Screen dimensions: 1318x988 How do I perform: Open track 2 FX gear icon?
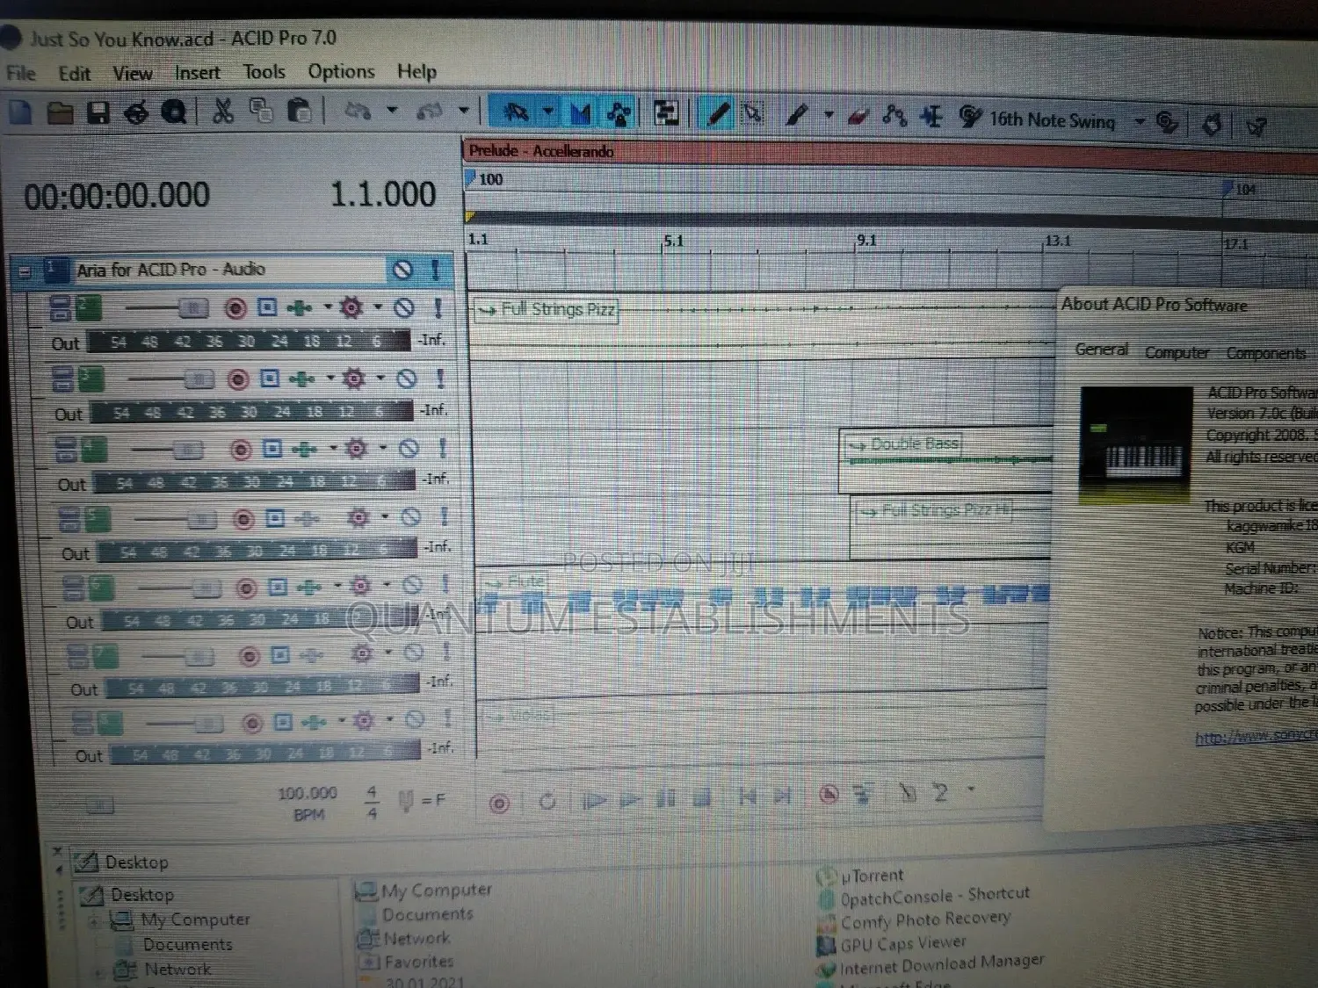(x=351, y=307)
